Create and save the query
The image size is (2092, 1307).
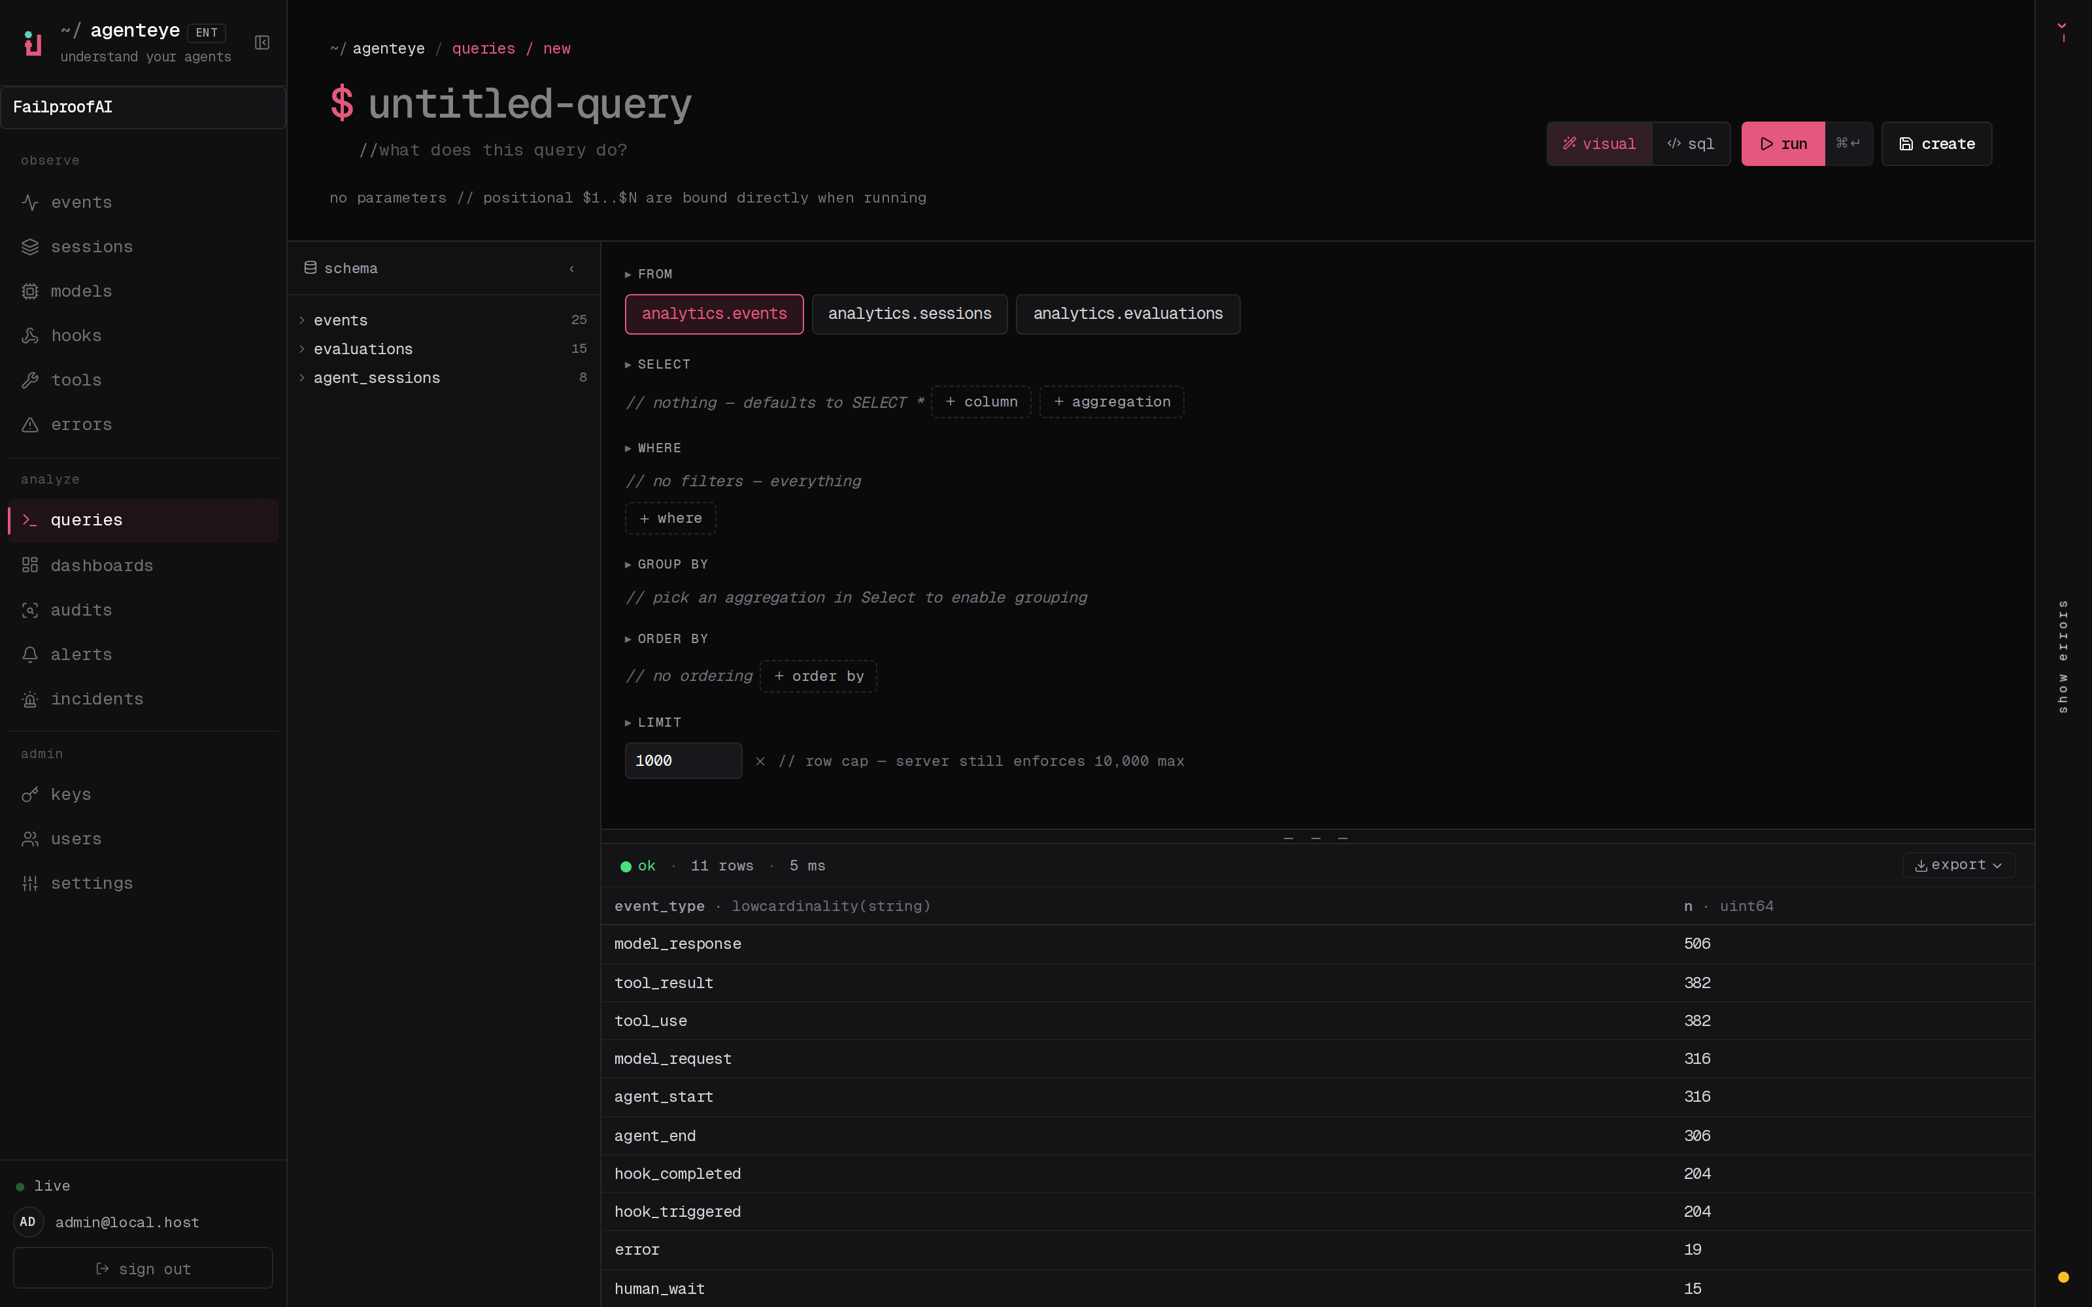click(x=1936, y=144)
